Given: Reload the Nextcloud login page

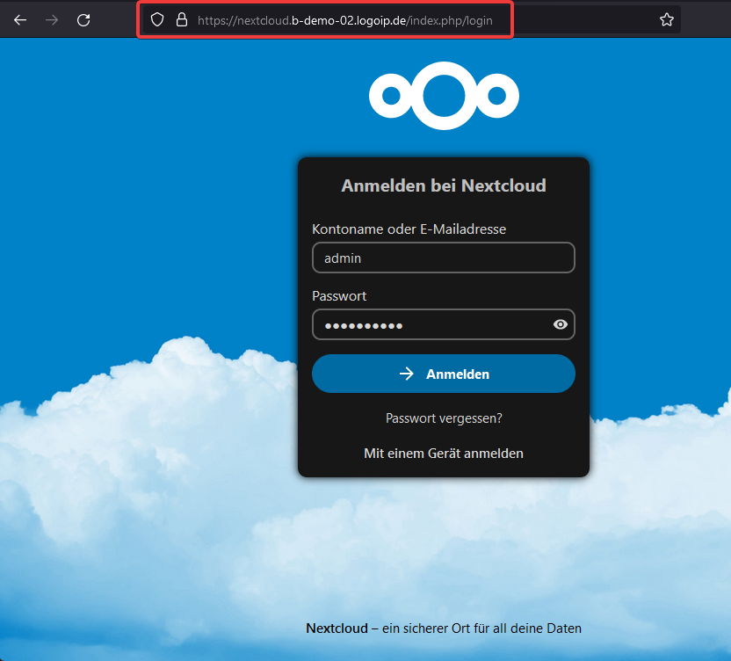Looking at the screenshot, I should [x=83, y=20].
